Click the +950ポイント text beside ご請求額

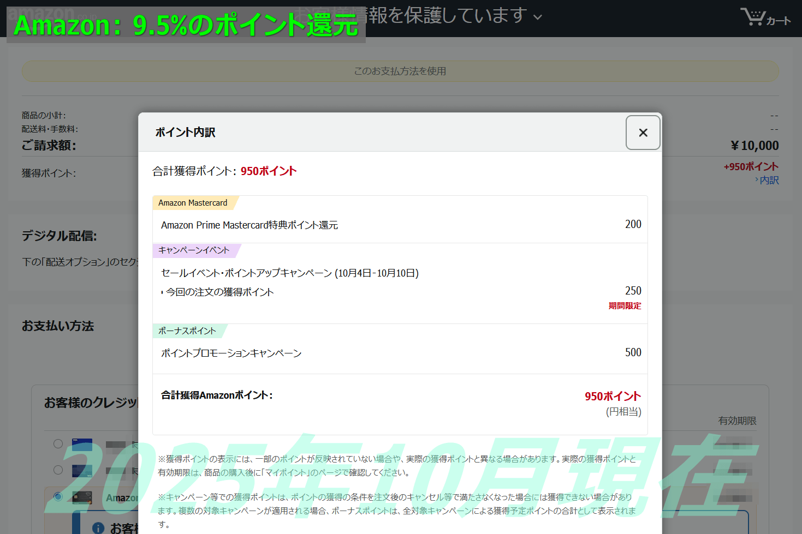pos(751,167)
